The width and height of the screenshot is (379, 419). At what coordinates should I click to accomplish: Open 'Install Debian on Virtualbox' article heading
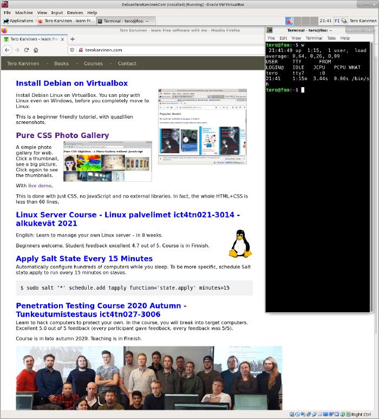tap(71, 83)
